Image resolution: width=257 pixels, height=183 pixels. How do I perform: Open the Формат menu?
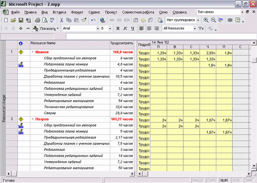tap(77, 12)
